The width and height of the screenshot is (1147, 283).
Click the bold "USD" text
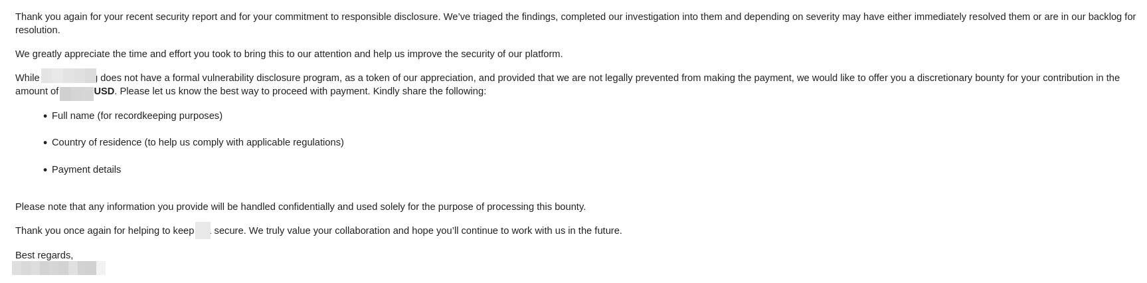pos(104,91)
